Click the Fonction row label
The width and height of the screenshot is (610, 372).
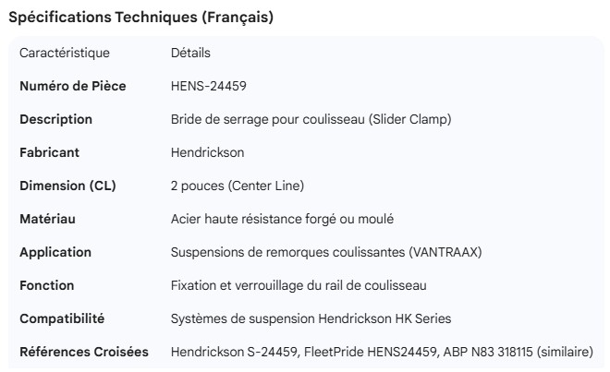47,285
